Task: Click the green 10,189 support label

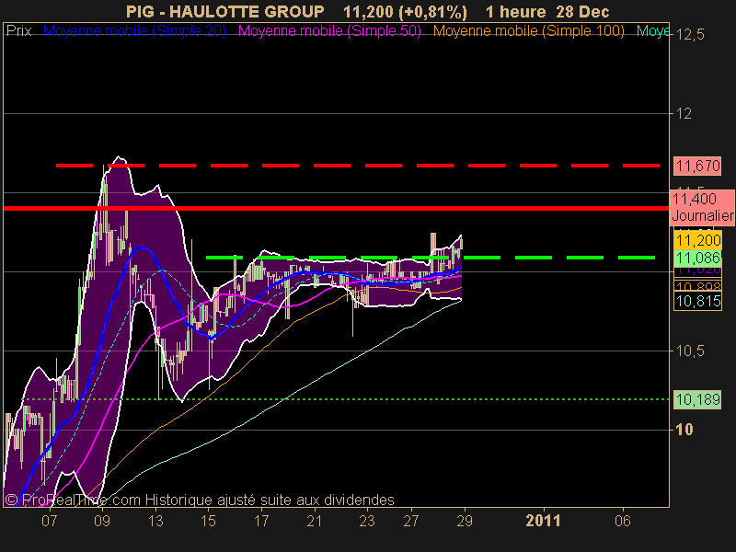Action: click(697, 399)
